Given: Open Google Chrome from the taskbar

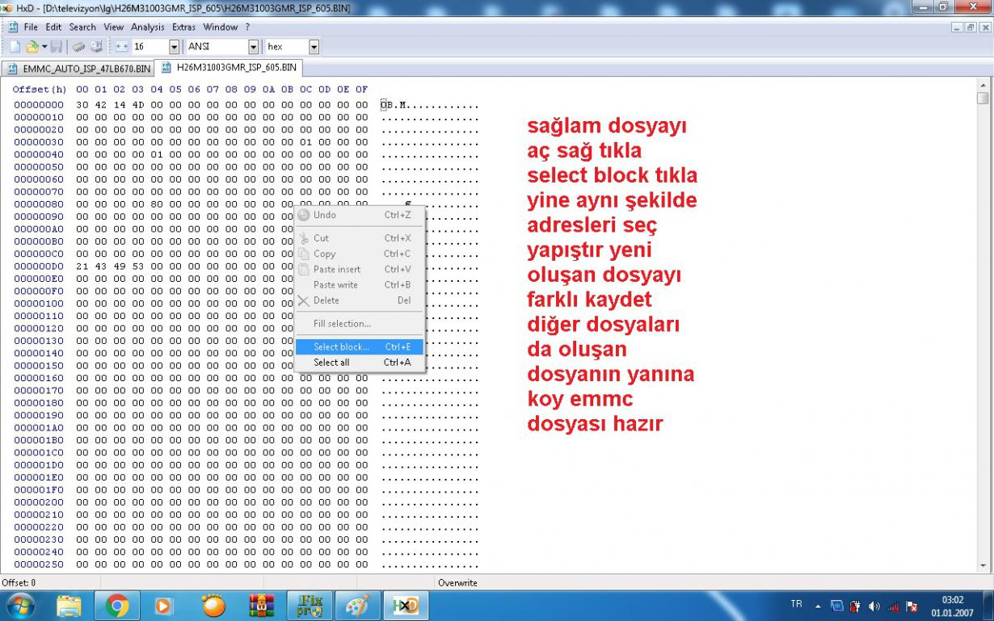Looking at the screenshot, I should click(117, 606).
